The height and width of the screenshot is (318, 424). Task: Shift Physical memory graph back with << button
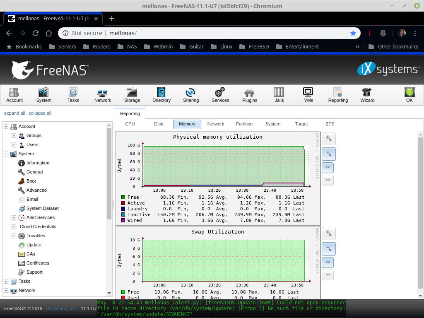point(328,167)
